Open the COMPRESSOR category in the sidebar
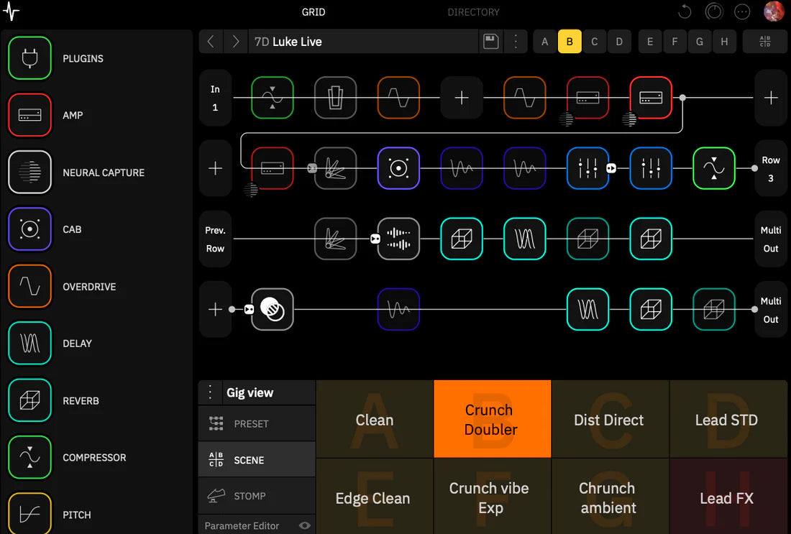The width and height of the screenshot is (791, 534). click(29, 457)
